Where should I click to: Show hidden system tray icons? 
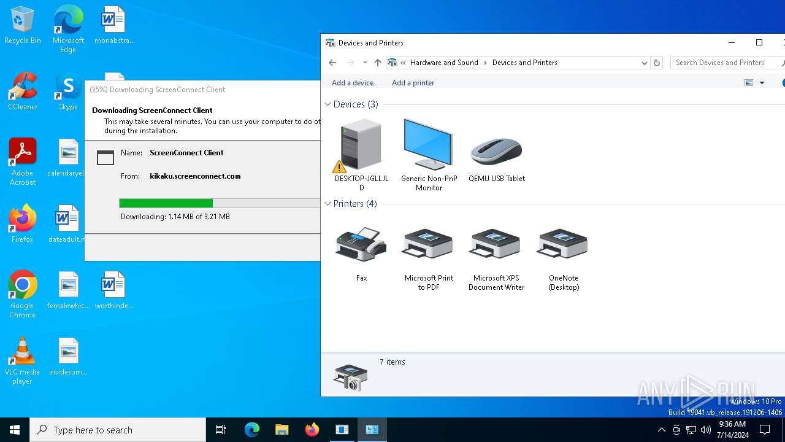tap(661, 430)
